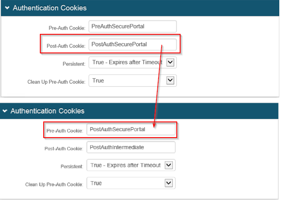Open Persistent dropdown in second section

(131, 165)
